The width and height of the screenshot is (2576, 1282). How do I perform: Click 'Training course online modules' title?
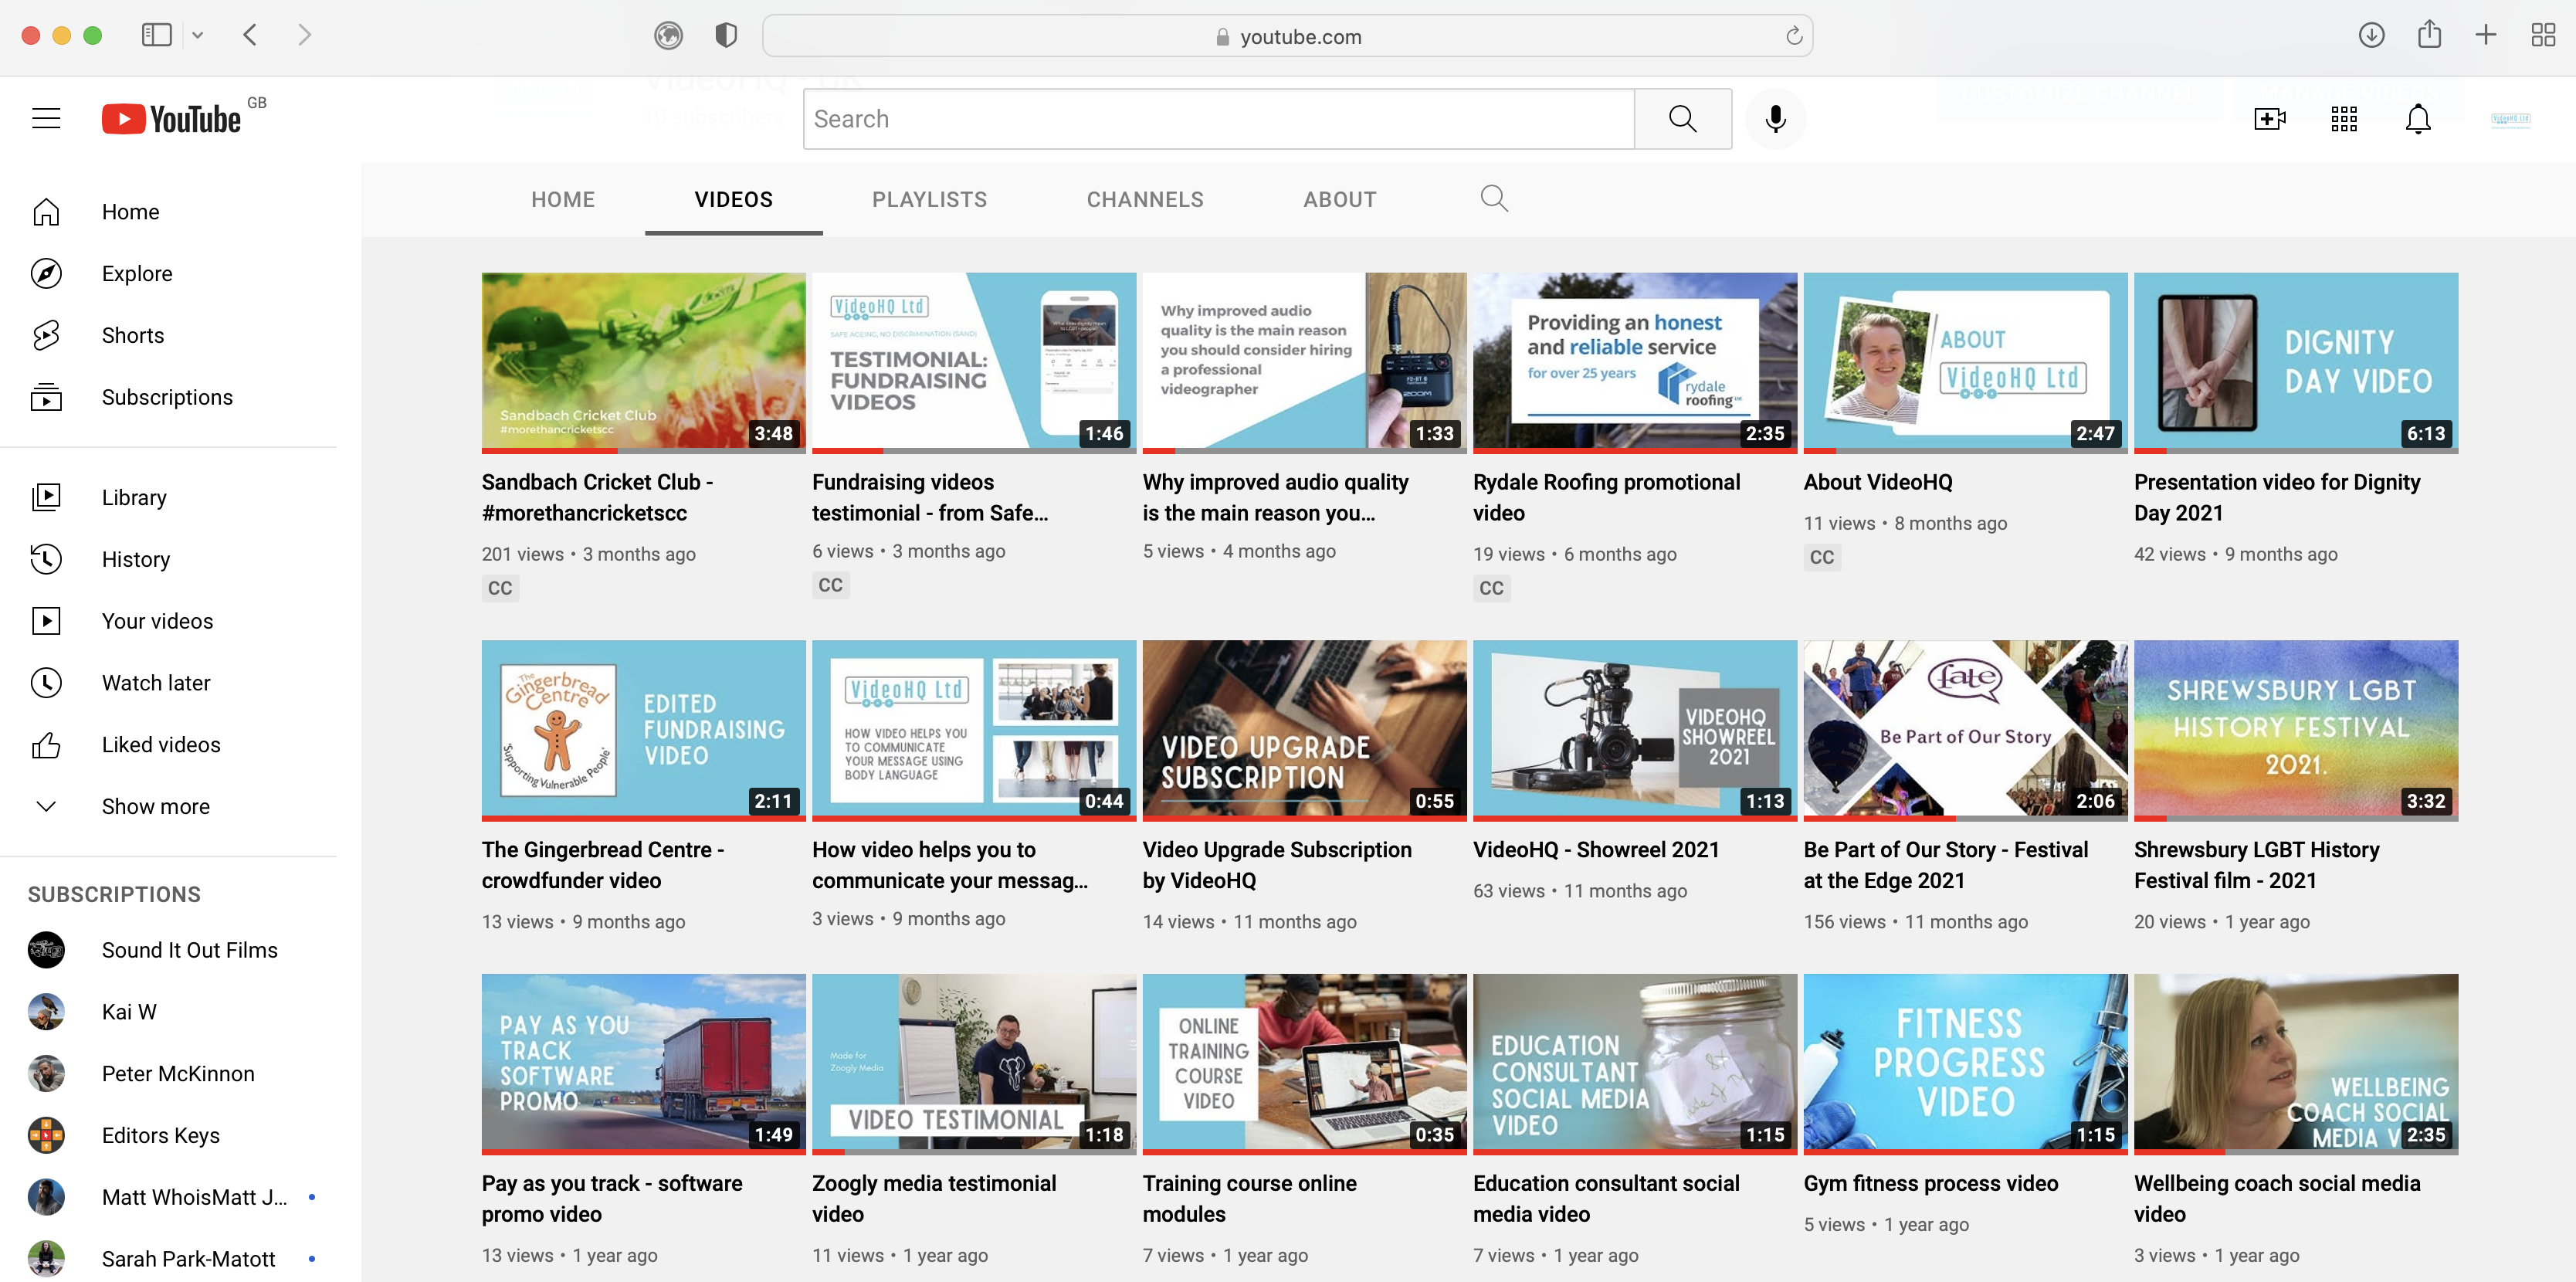point(1250,1199)
